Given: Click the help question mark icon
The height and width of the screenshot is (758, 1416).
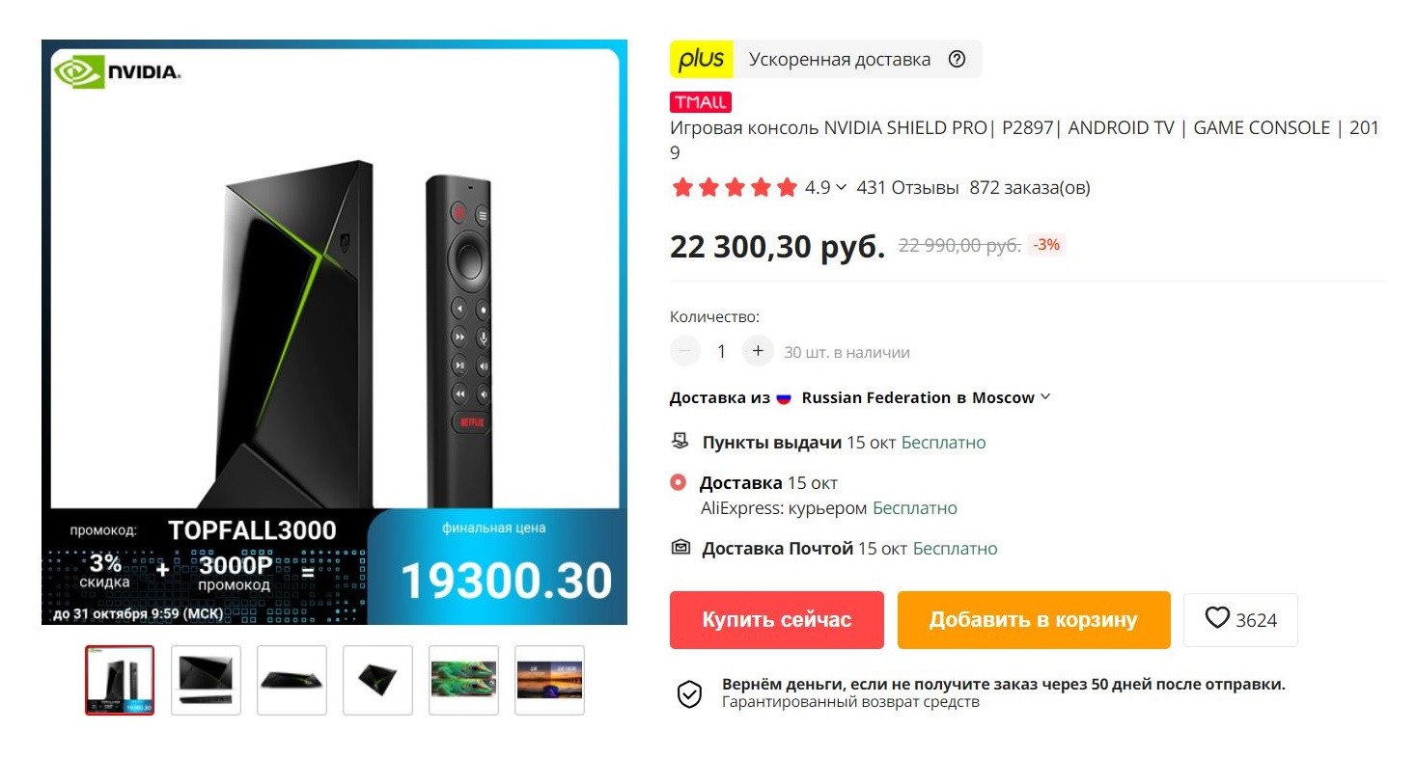Looking at the screenshot, I should tap(957, 60).
